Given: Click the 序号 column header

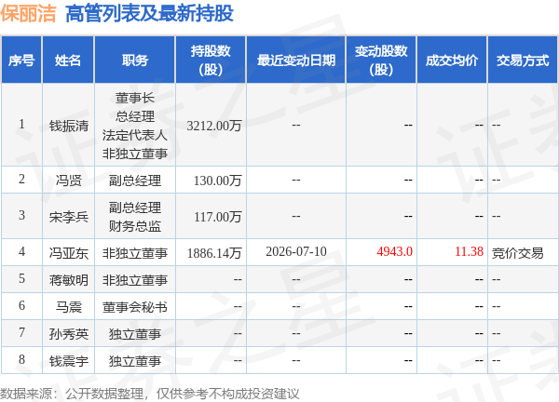Looking at the screenshot, I should (x=21, y=60).
